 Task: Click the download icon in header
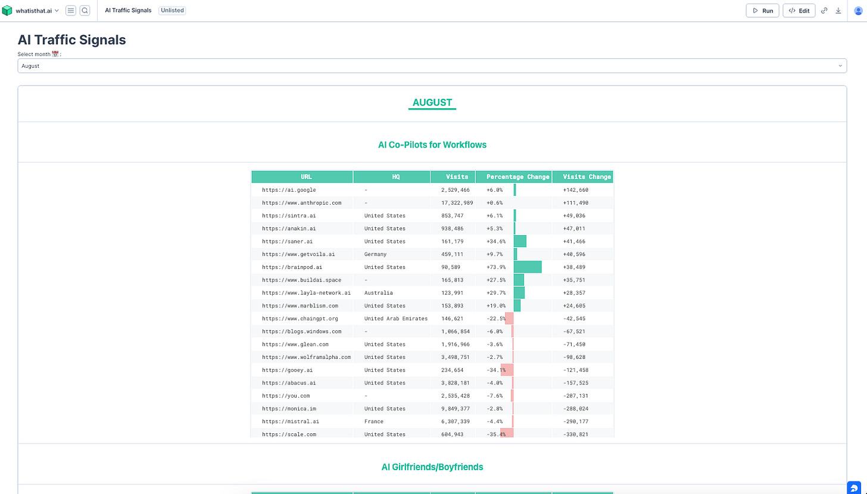coord(838,11)
